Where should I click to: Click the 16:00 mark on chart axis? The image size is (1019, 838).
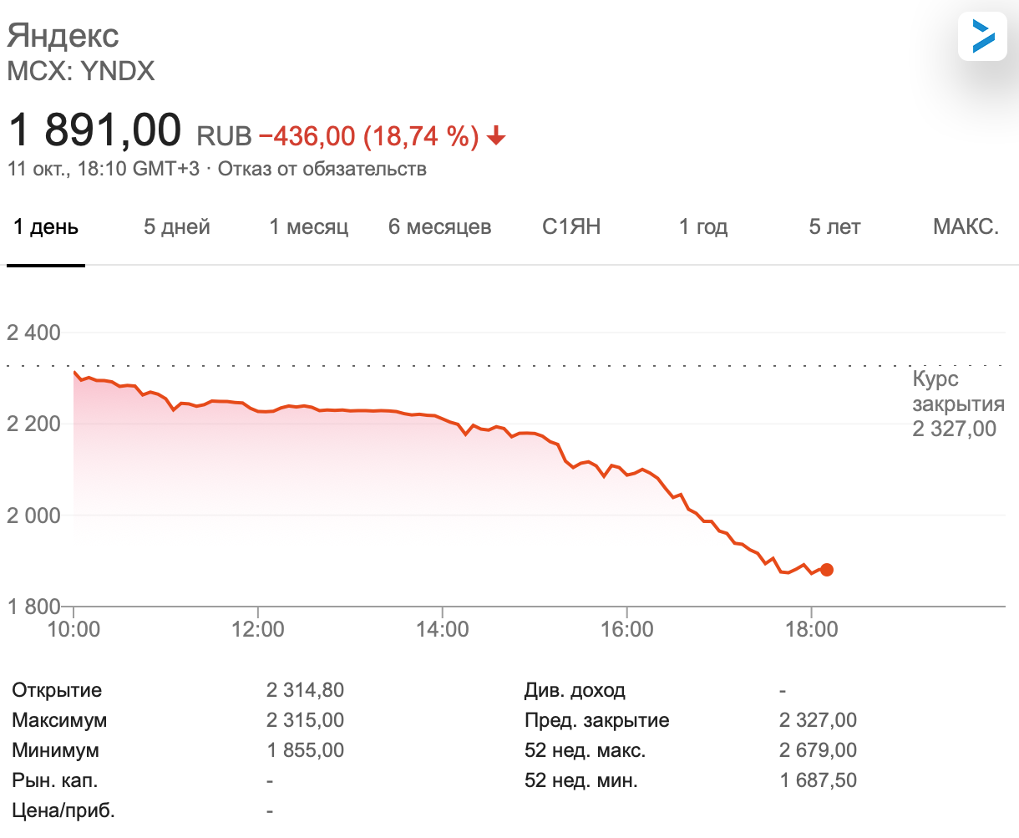(x=627, y=629)
